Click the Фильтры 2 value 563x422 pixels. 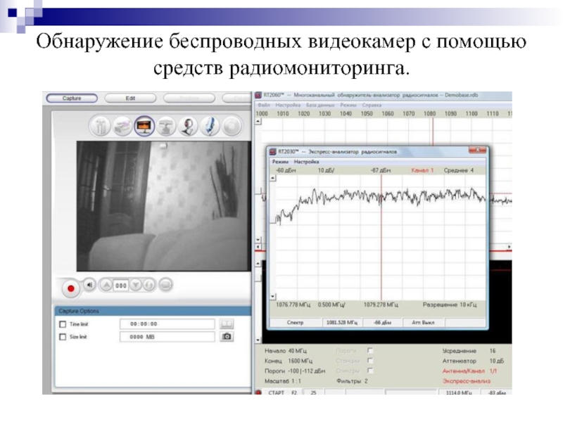click(x=366, y=381)
